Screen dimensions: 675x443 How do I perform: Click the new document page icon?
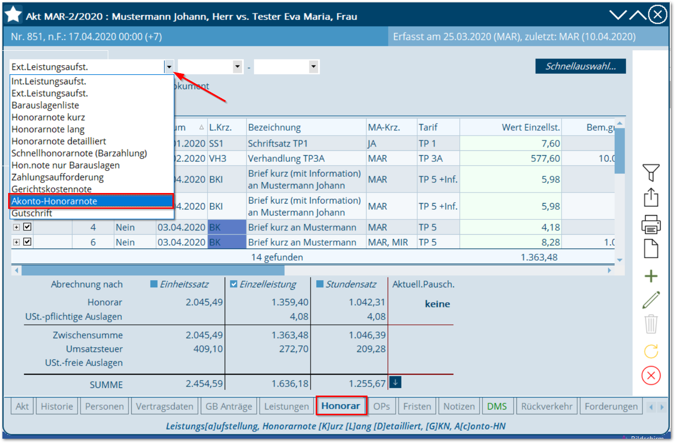tap(651, 249)
